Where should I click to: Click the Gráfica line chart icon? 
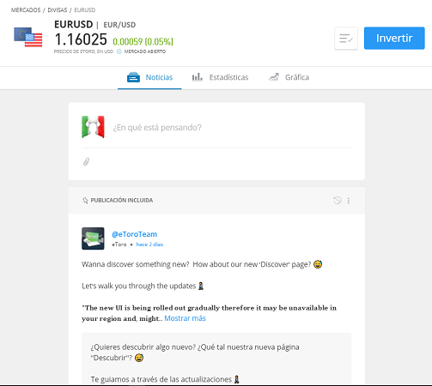[274, 77]
